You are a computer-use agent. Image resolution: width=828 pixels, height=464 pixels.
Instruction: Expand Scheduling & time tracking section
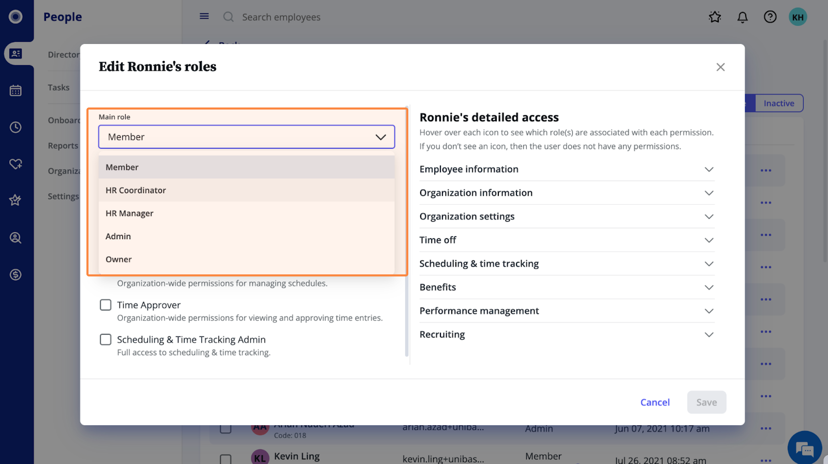567,264
